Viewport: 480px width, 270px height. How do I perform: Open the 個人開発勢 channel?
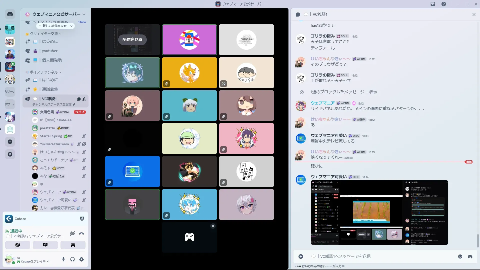pos(52,60)
